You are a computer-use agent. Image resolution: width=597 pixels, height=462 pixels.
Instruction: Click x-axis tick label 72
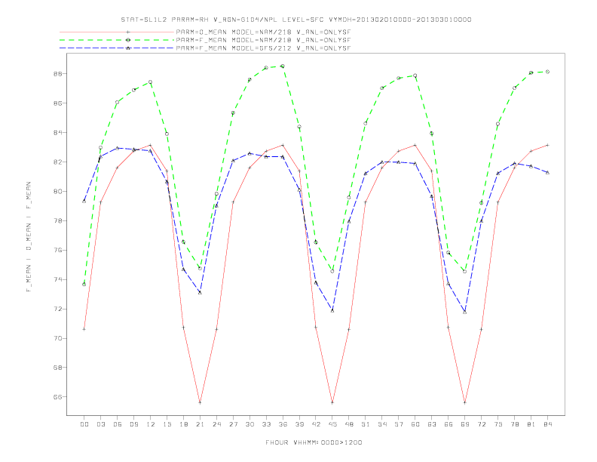481,424
